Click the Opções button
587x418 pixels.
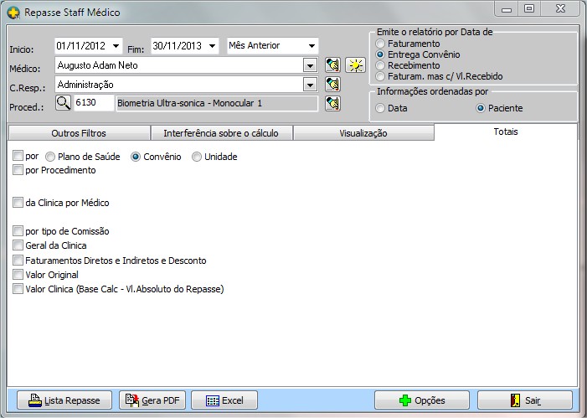pos(422,400)
